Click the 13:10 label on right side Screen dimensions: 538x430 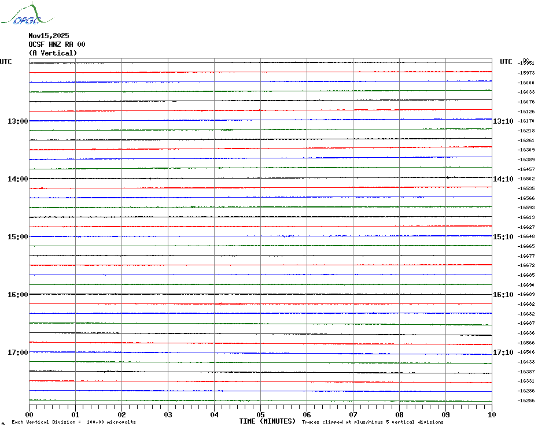coord(503,121)
